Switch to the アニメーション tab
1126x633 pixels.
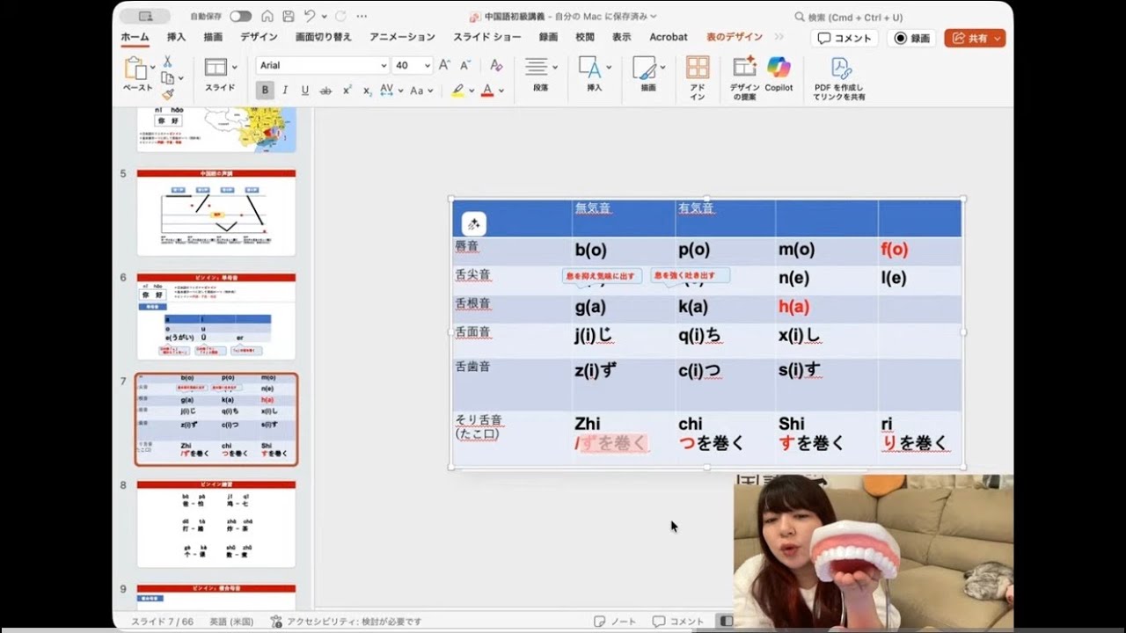[402, 37]
